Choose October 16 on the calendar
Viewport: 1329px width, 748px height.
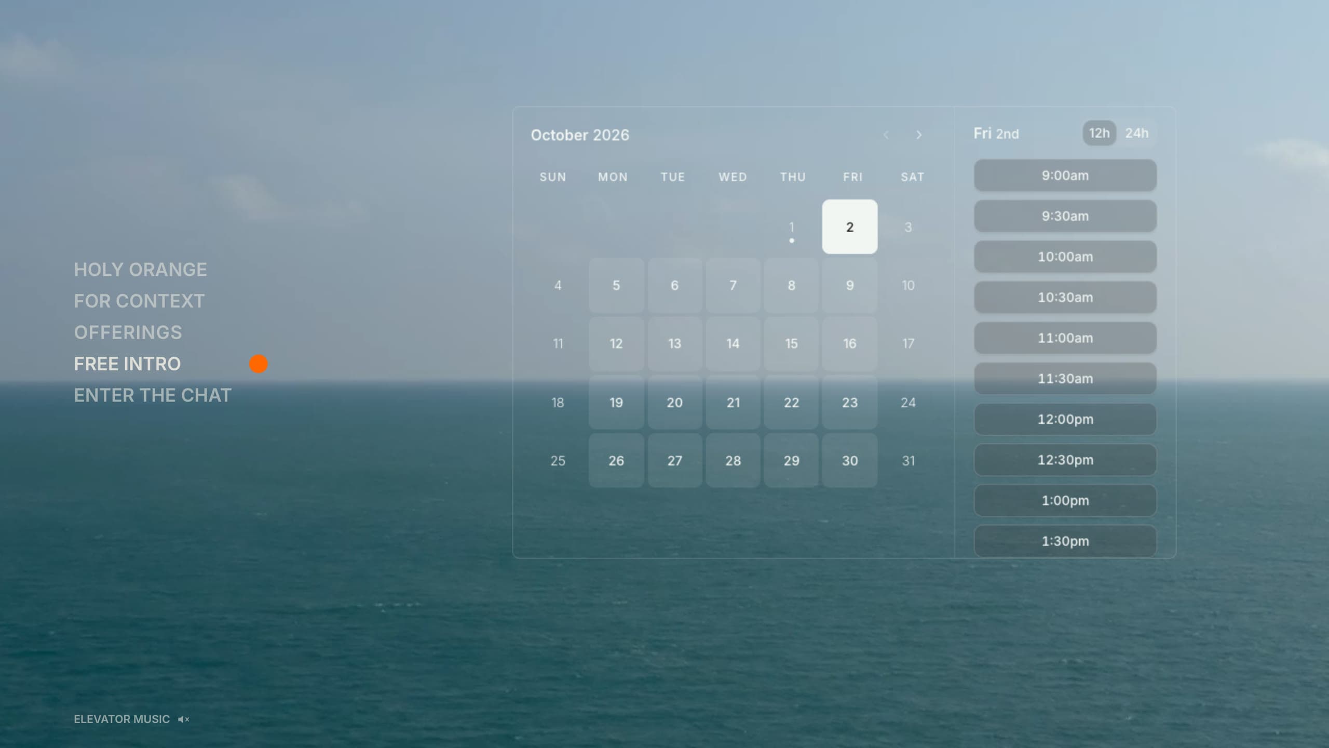click(850, 344)
